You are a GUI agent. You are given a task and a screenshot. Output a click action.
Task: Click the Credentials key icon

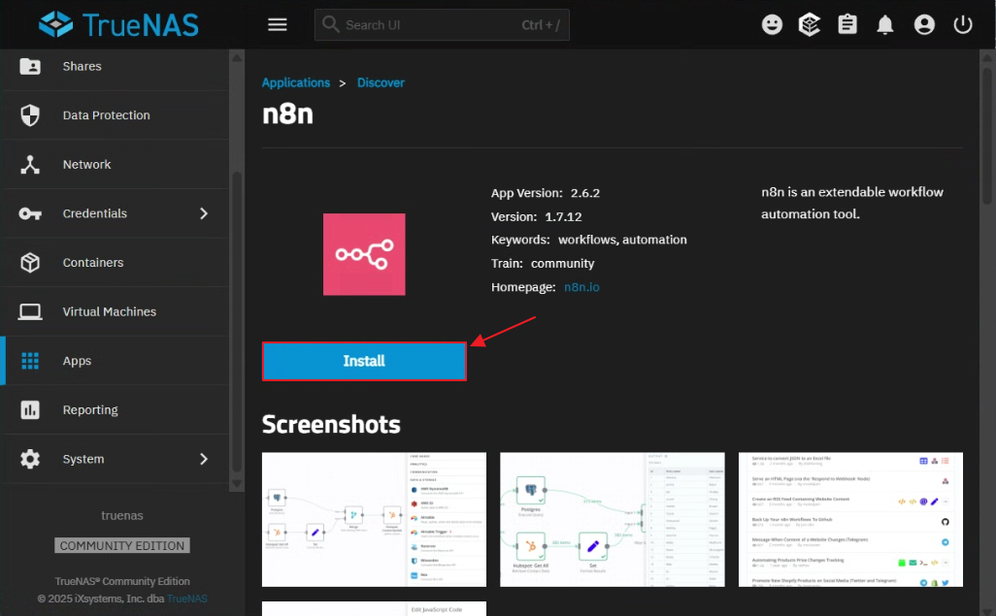click(x=30, y=213)
